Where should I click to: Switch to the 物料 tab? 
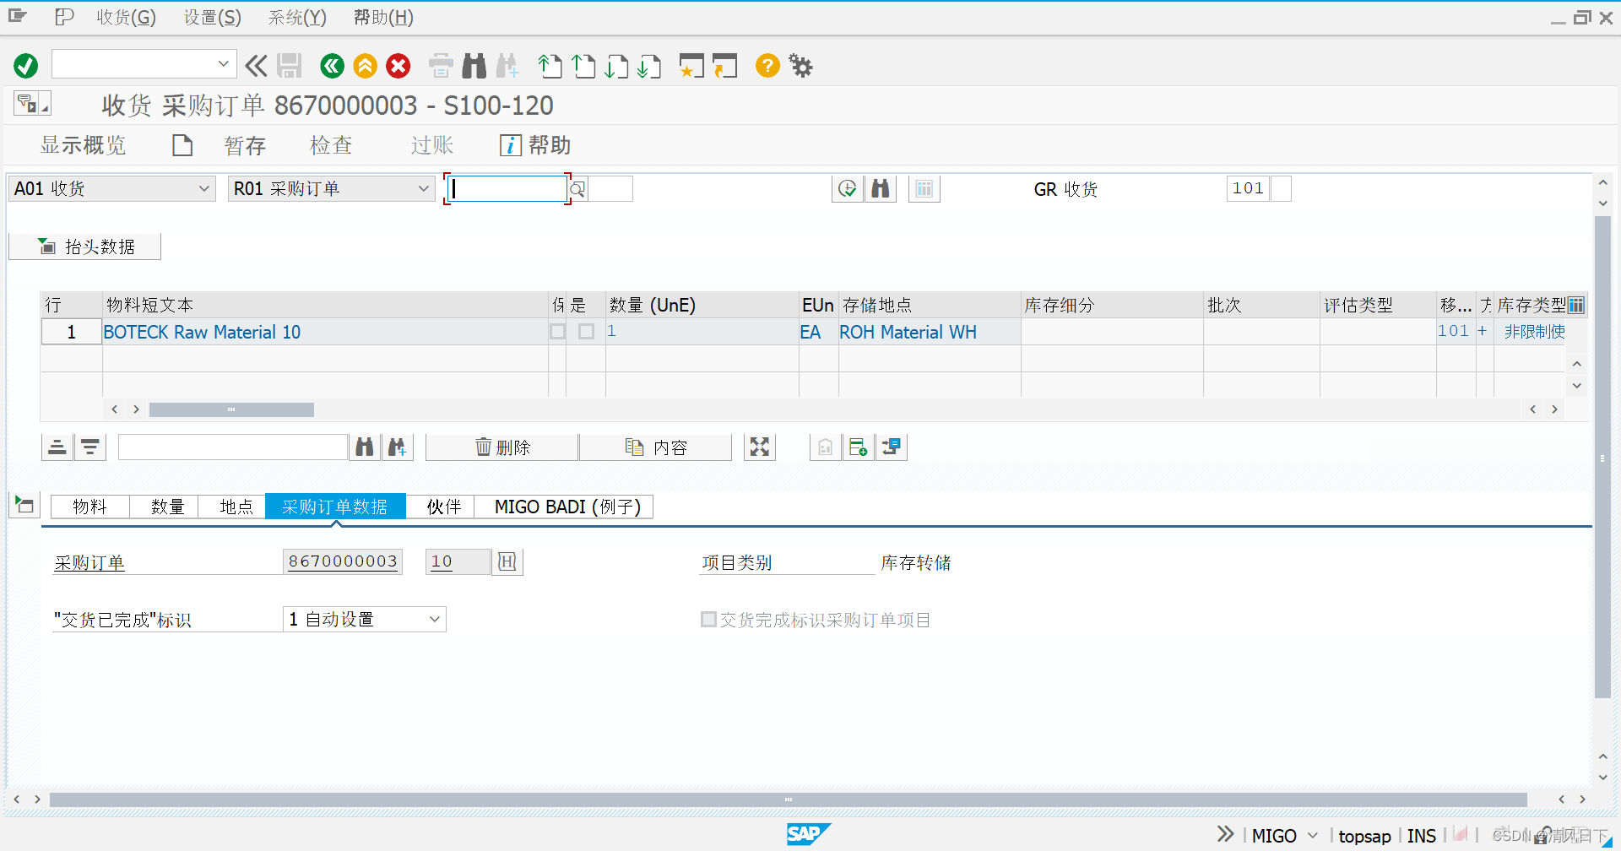click(x=89, y=507)
